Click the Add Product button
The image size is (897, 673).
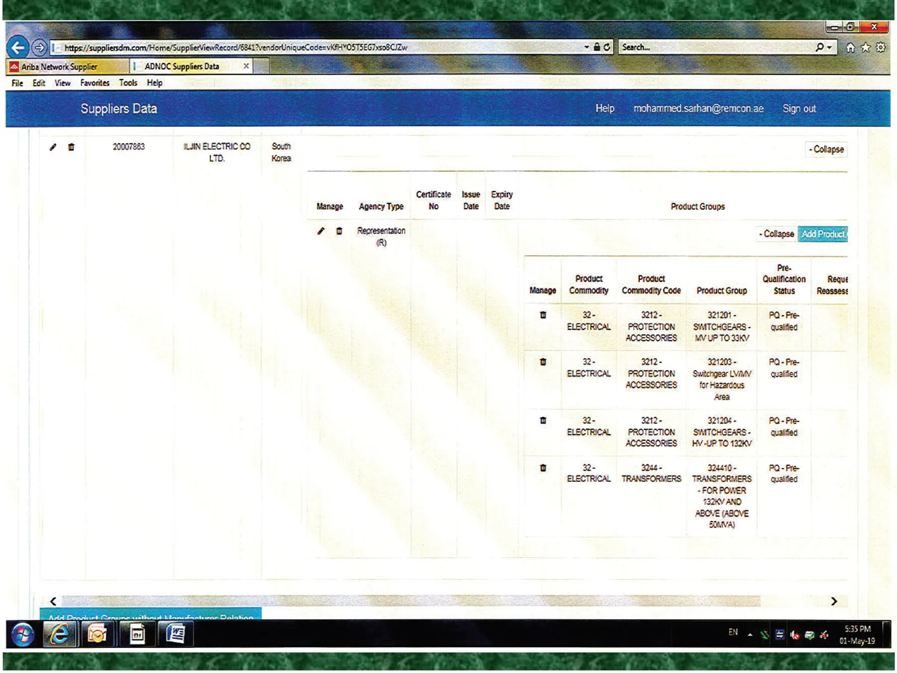click(x=823, y=234)
